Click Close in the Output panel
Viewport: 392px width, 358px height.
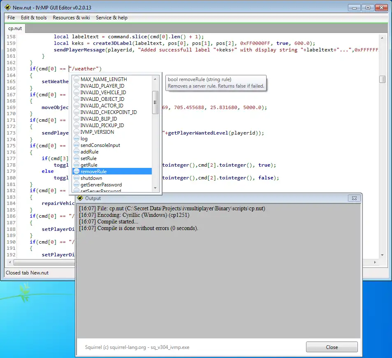[x=332, y=347]
